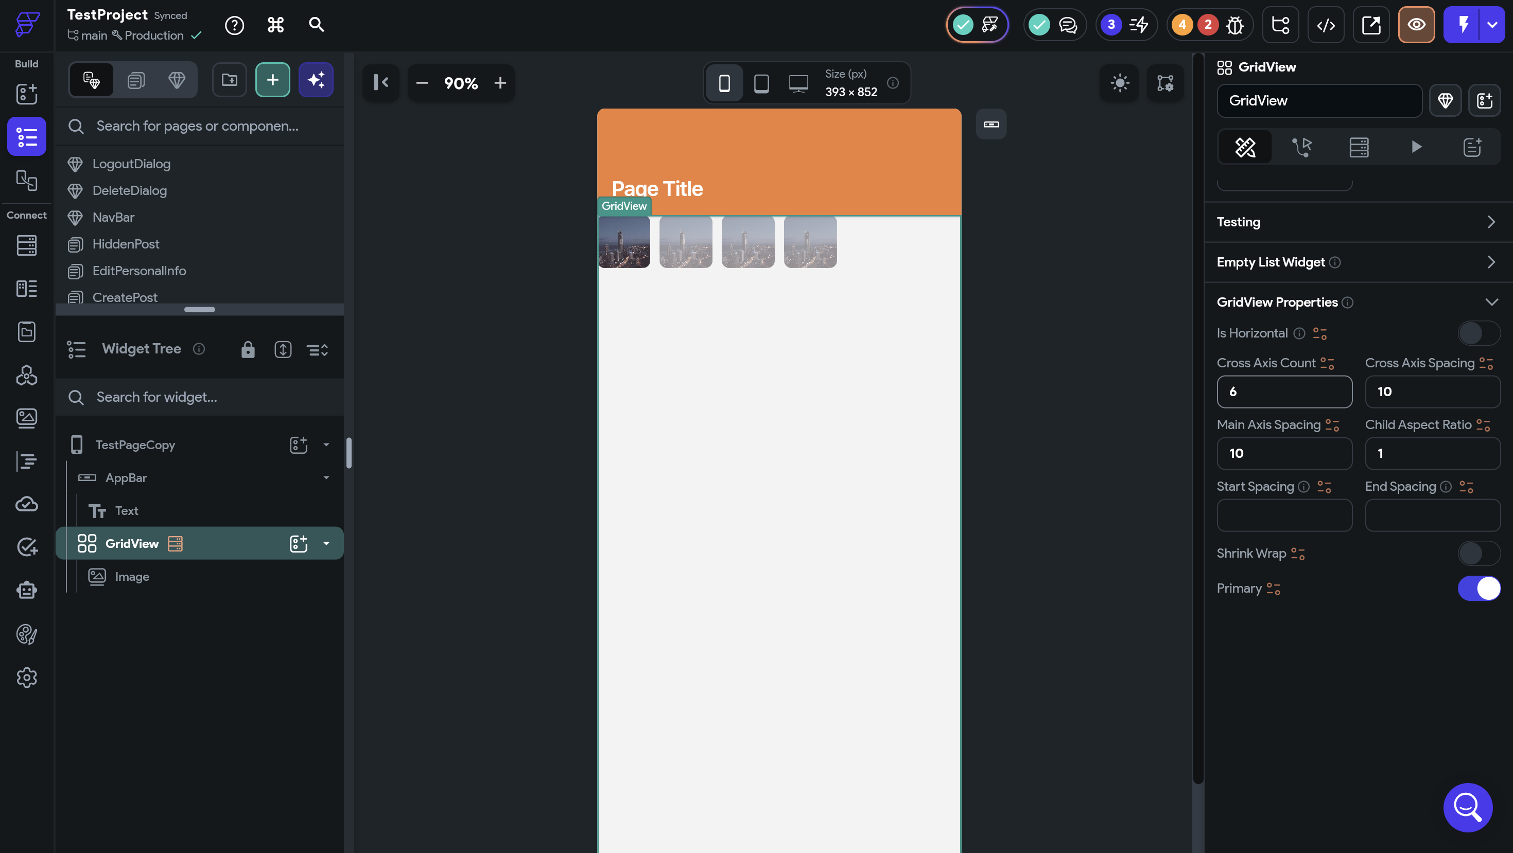Switch to the Actions tab in properties
Screen dimensions: 1513x853
[x=1301, y=147]
